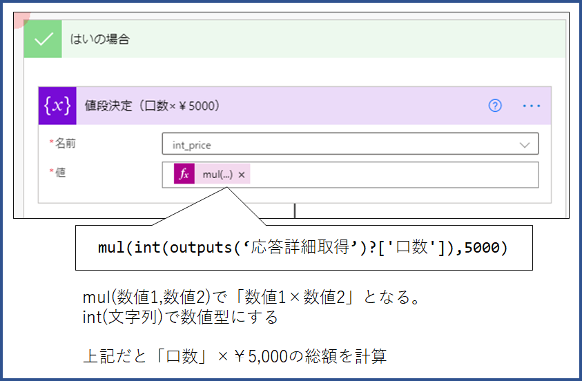The height and width of the screenshot is (381, 582).
Task: Expand the 名前 dropdown chevron
Action: tap(525, 145)
